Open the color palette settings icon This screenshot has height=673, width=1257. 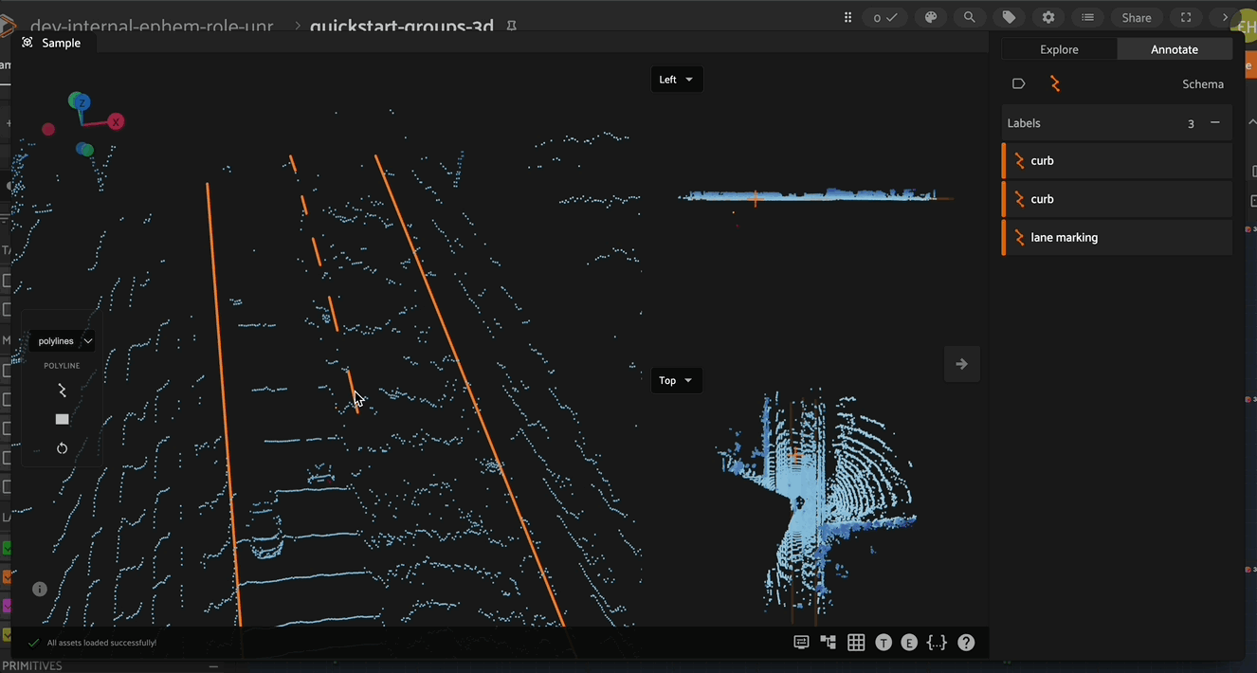point(931,17)
